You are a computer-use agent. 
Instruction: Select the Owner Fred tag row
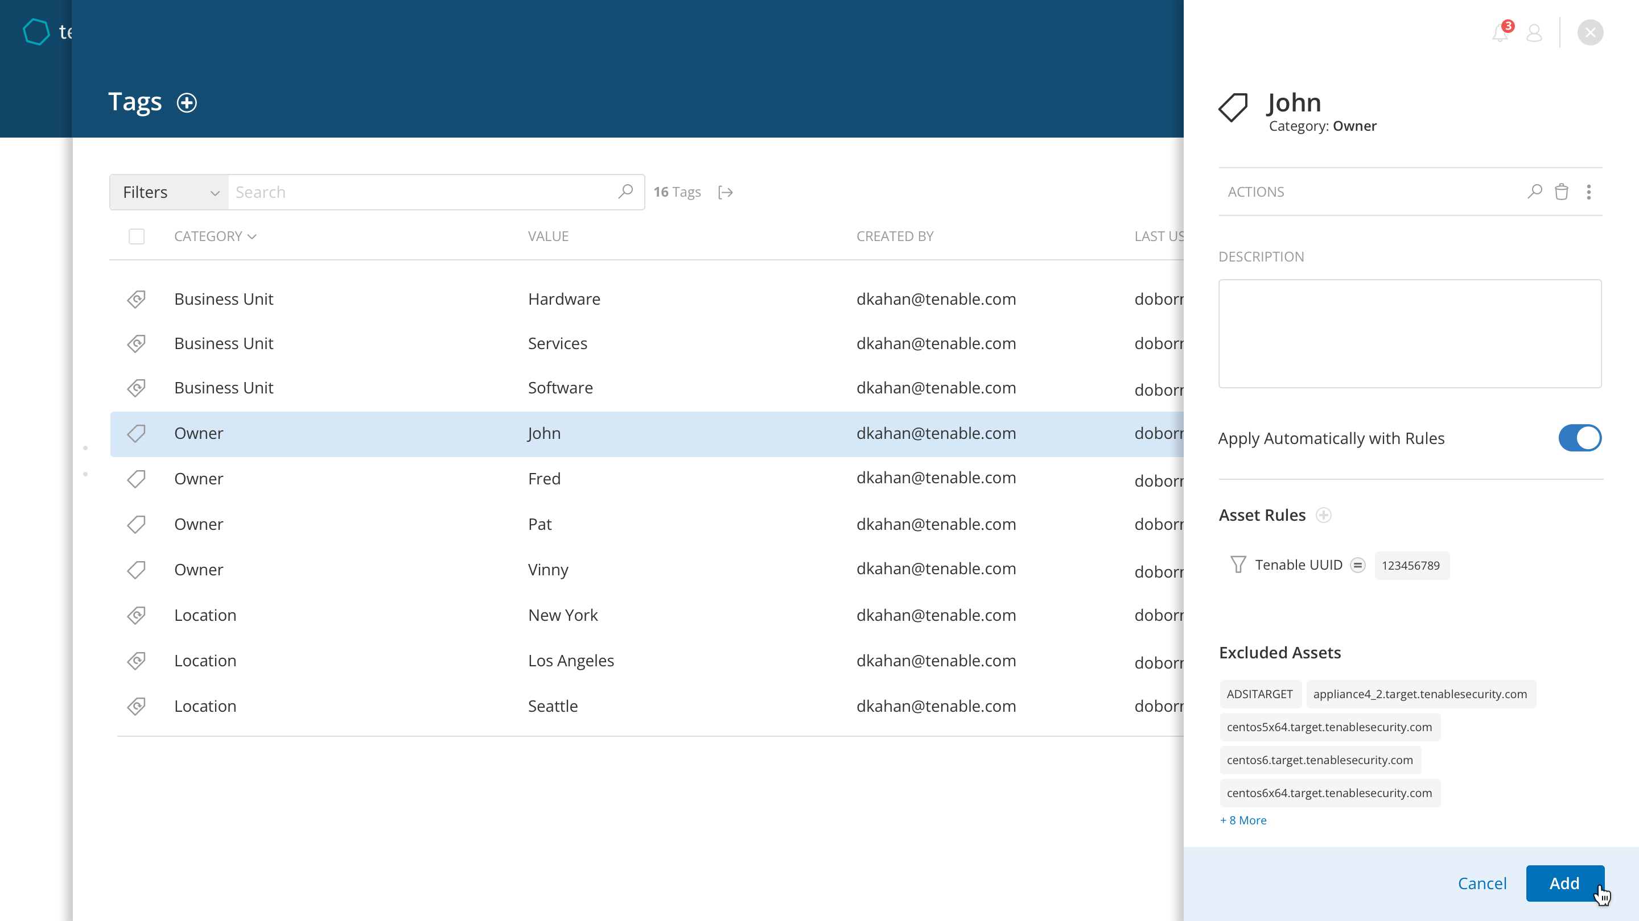[544, 479]
